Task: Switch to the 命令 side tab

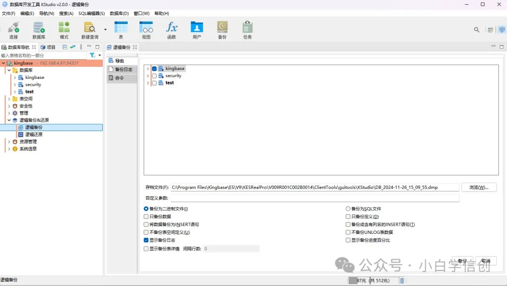Action: click(122, 78)
